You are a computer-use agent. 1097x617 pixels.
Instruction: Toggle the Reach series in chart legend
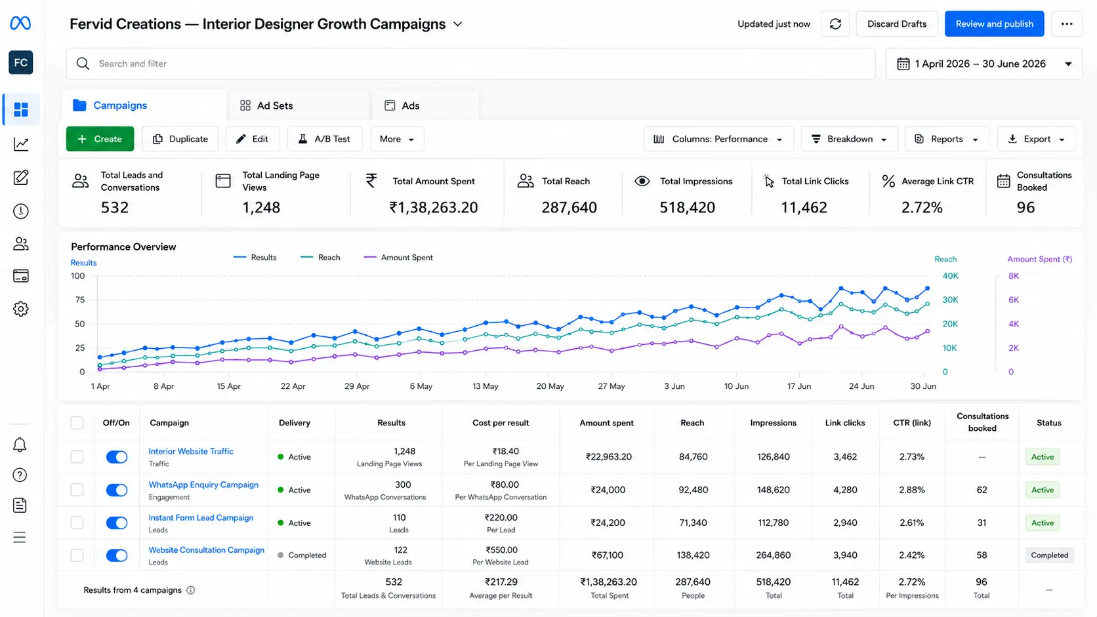tap(320, 258)
